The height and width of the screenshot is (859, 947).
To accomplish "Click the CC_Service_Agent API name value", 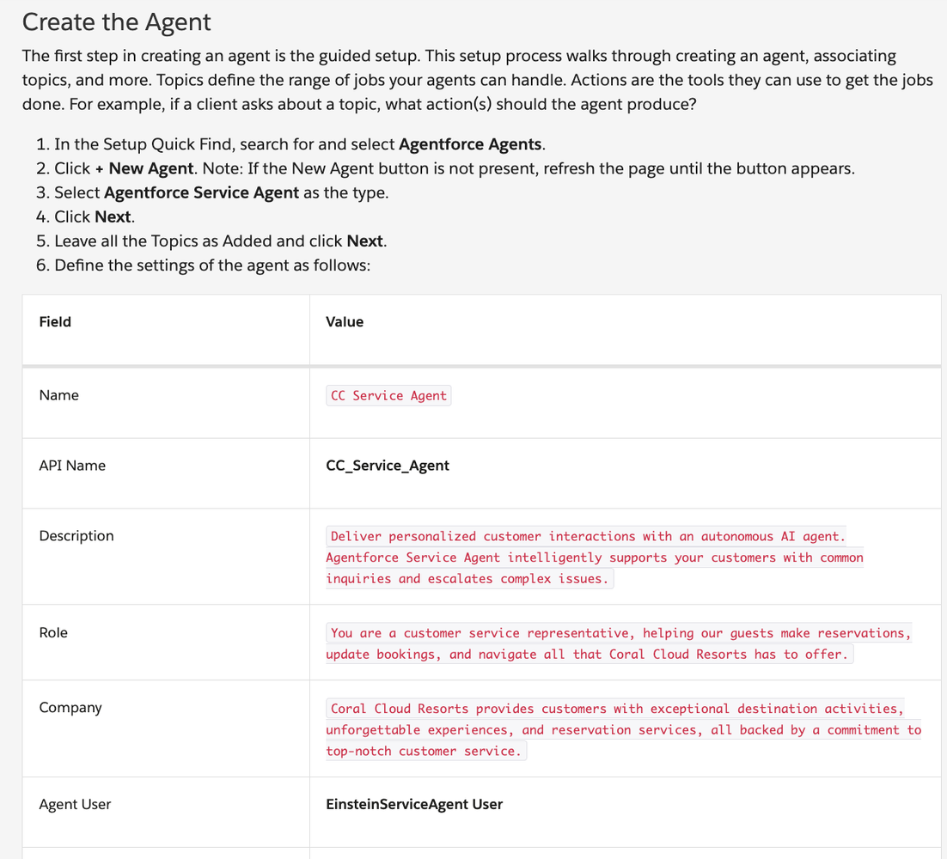I will point(387,466).
